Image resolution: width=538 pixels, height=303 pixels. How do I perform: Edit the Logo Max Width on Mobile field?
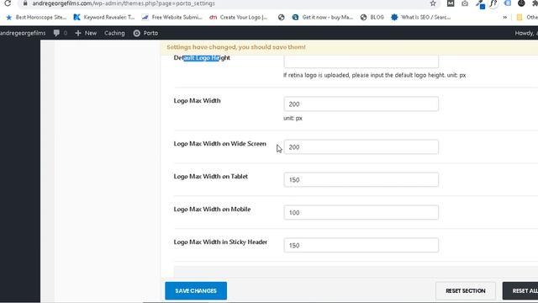[x=361, y=212]
